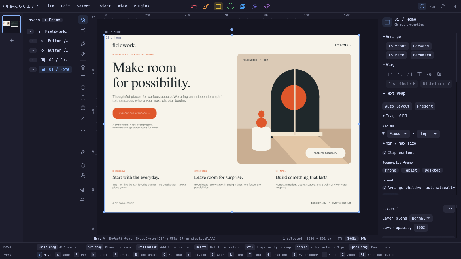The width and height of the screenshot is (461, 259).
Task: Open the sparkle AI workspace icon
Action: [267, 6]
